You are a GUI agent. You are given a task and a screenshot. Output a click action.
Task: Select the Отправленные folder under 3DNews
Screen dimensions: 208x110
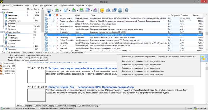(x=14, y=21)
